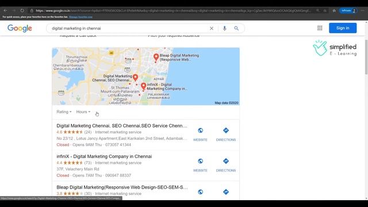Open the Manage favorites now link
This screenshot has height=207, width=368.
(80, 17)
